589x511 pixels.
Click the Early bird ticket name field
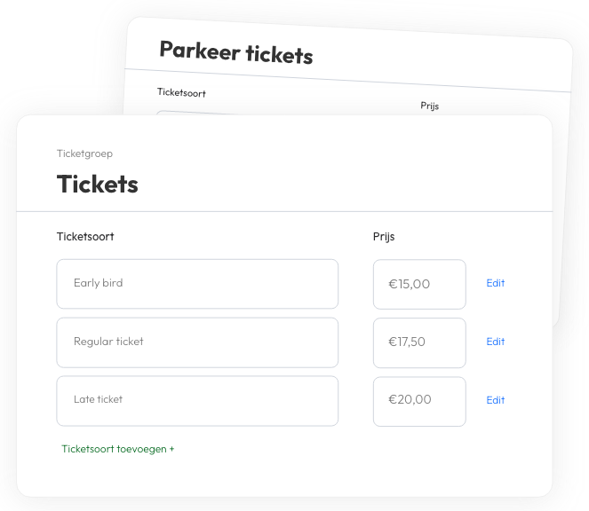[196, 284]
